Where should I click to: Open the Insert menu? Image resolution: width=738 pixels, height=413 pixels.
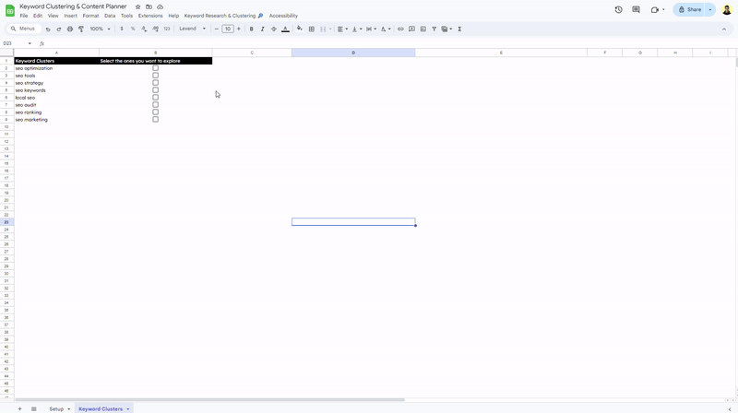[71, 16]
